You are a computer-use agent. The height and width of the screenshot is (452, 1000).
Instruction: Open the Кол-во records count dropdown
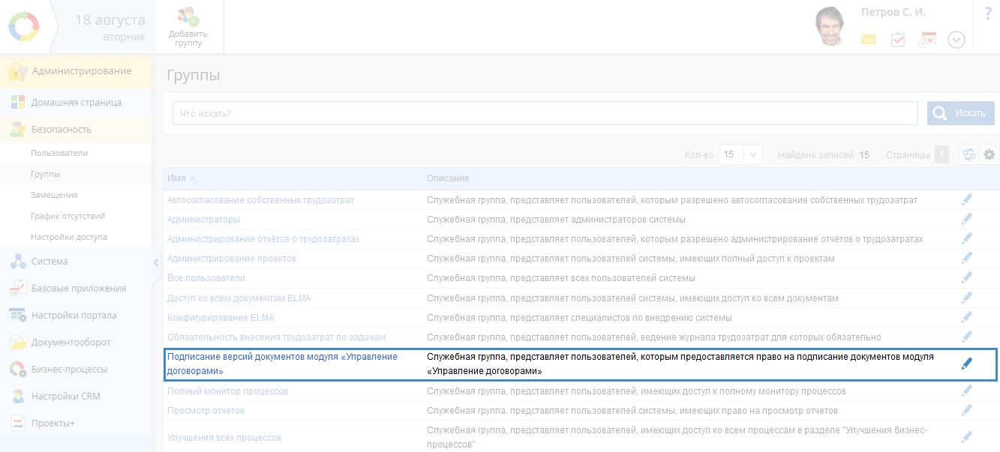tap(740, 154)
